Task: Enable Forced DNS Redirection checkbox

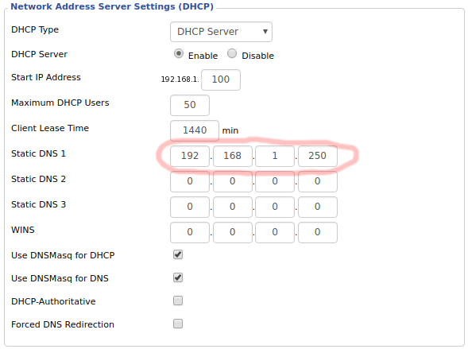Action: (x=178, y=324)
